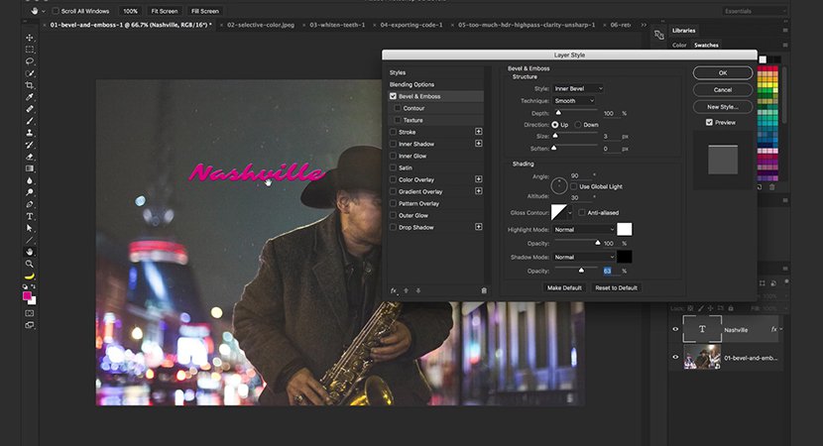Viewport: 823px width, 446px height.
Task: Select the Zoom tool
Action: click(30, 264)
